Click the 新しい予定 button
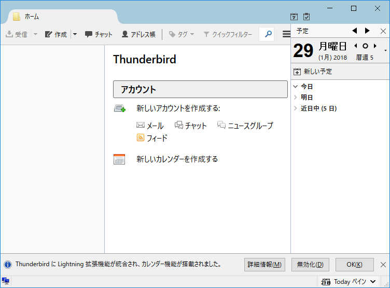The width and height of the screenshot is (390, 288). [x=313, y=72]
